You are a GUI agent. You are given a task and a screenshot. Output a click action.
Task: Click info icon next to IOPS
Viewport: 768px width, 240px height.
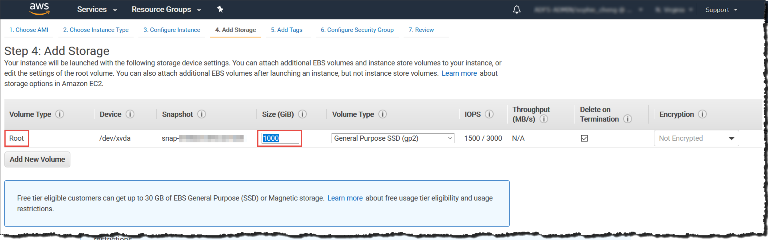pos(489,114)
